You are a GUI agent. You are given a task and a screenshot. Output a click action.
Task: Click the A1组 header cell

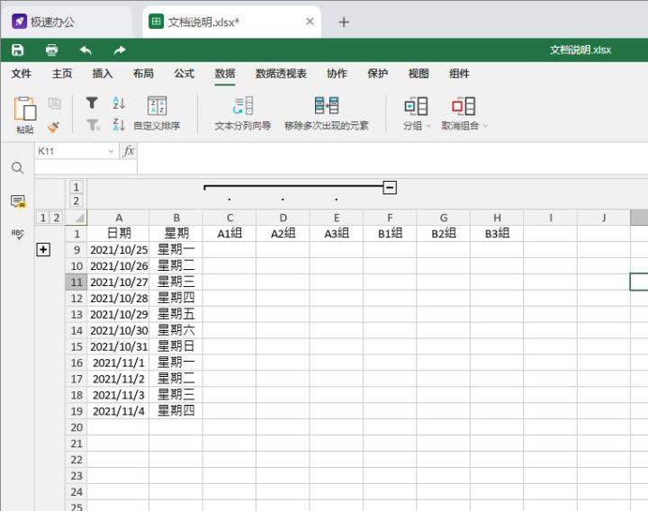coord(229,234)
